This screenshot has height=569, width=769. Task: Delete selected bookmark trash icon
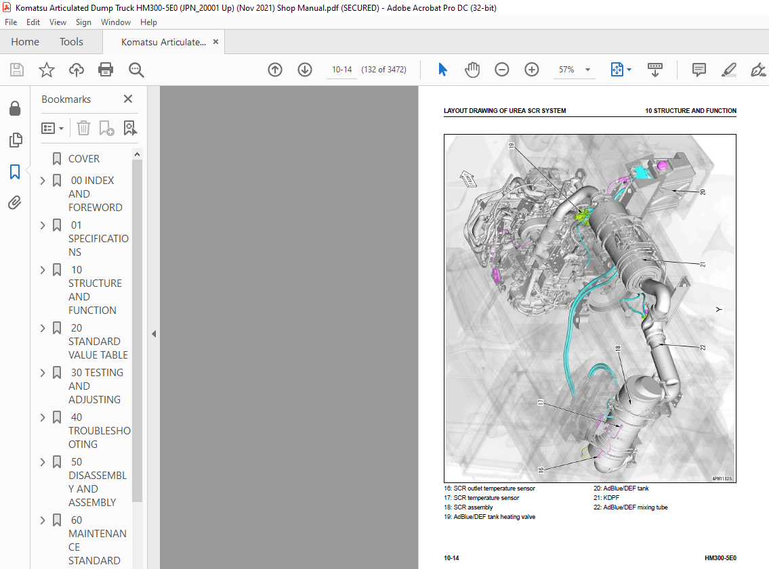click(x=83, y=129)
